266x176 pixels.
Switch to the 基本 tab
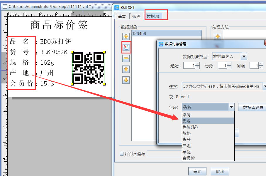122,16
